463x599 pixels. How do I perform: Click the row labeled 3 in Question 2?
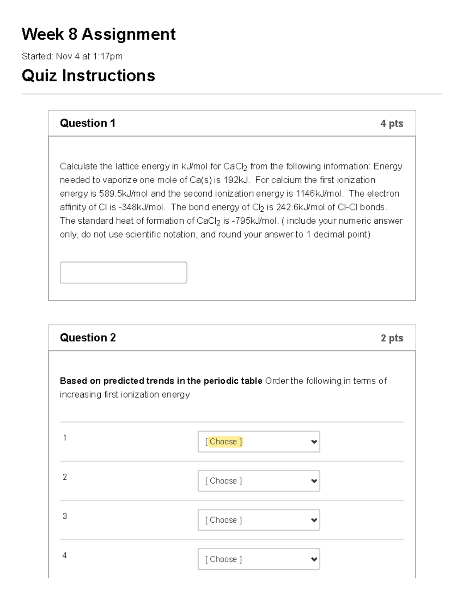[x=64, y=516]
